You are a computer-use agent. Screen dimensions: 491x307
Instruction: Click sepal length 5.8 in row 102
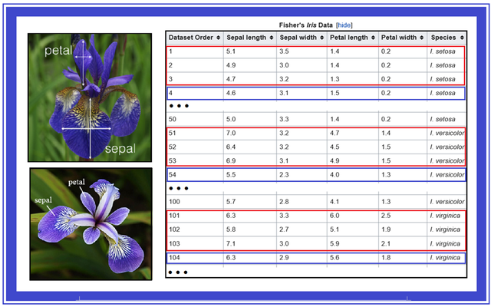click(x=231, y=229)
